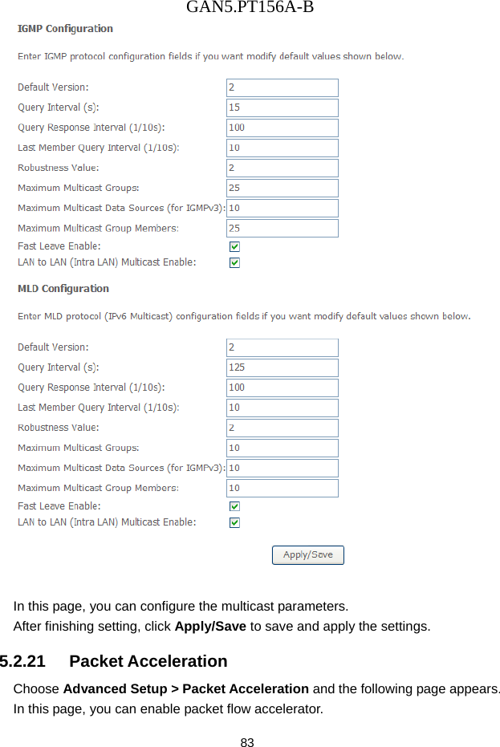This screenshot has height=747, width=500.
Task: Select the IGMP Query Response Interval field
Action: (282, 128)
